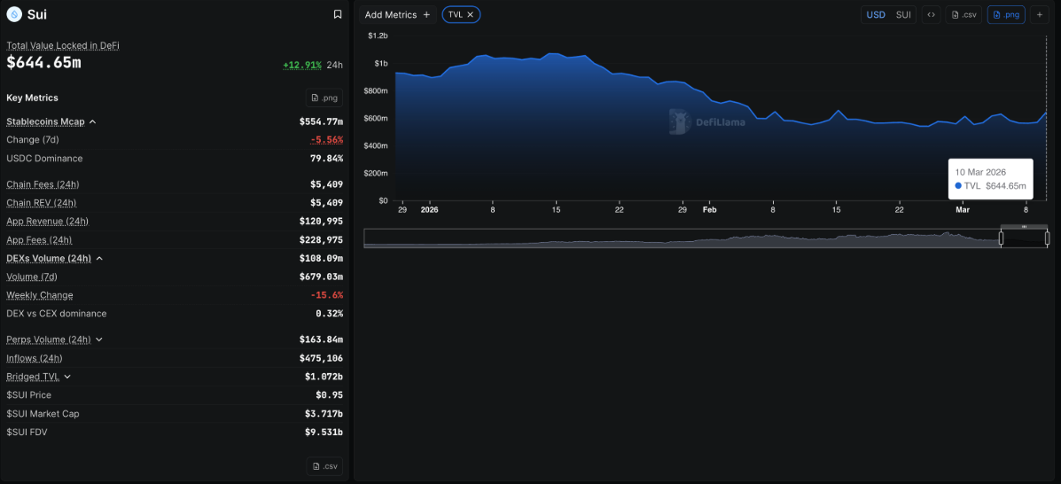Click the Sui logo icon
The width and height of the screenshot is (1061, 484).
tap(13, 14)
